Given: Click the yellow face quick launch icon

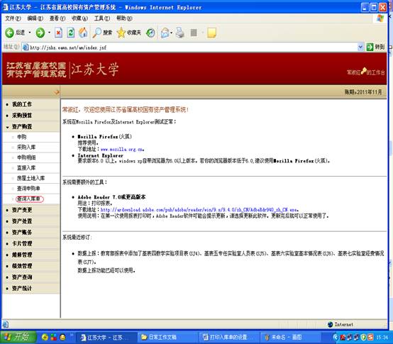Looking at the screenshot, I should pyautogui.click(x=62, y=338).
